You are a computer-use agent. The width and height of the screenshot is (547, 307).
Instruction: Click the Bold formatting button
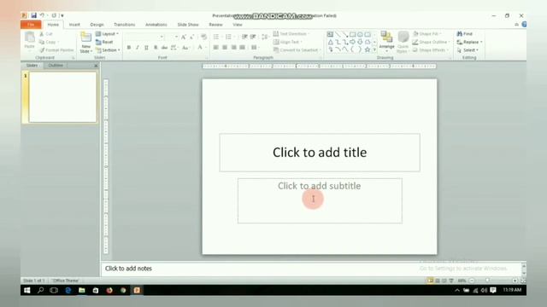[129, 48]
